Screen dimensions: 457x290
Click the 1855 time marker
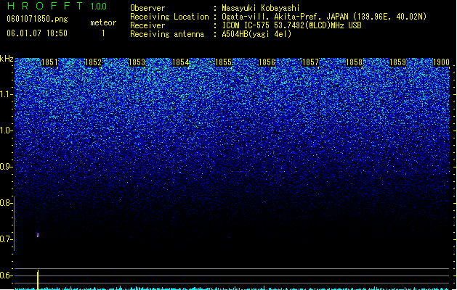[x=223, y=62]
